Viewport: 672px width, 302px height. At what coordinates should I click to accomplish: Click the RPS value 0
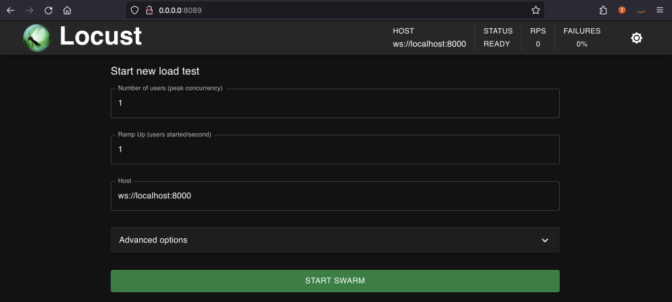[538, 44]
